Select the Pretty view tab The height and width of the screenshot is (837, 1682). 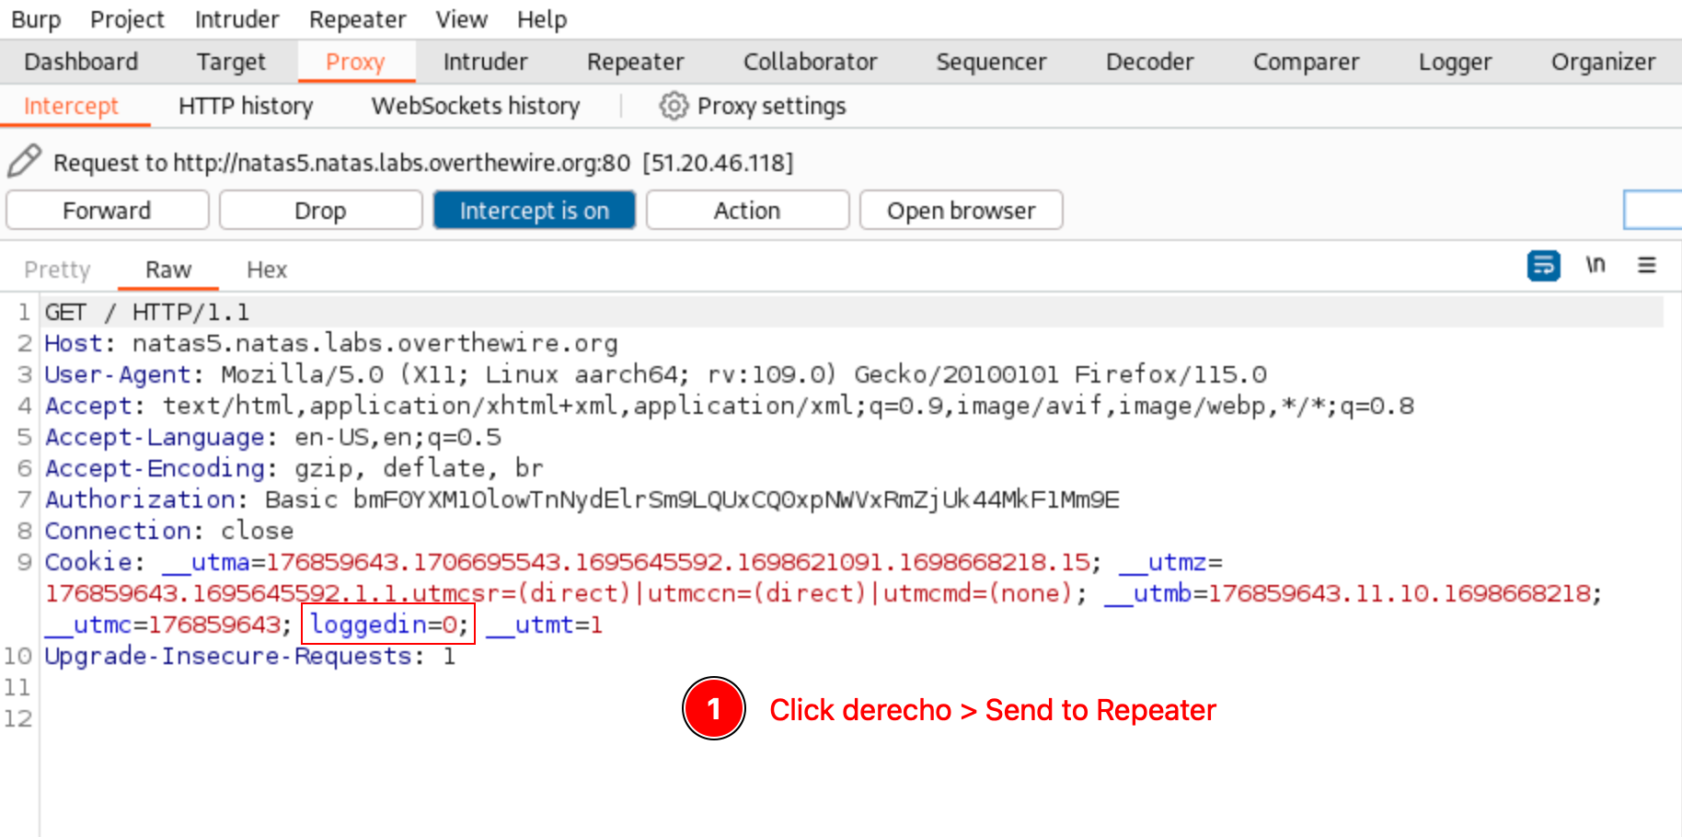coord(57,269)
